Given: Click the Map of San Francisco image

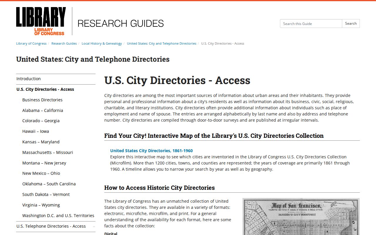Looking at the screenshot, I should pos(301,216).
